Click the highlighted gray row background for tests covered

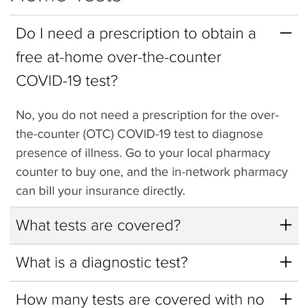[154, 225]
